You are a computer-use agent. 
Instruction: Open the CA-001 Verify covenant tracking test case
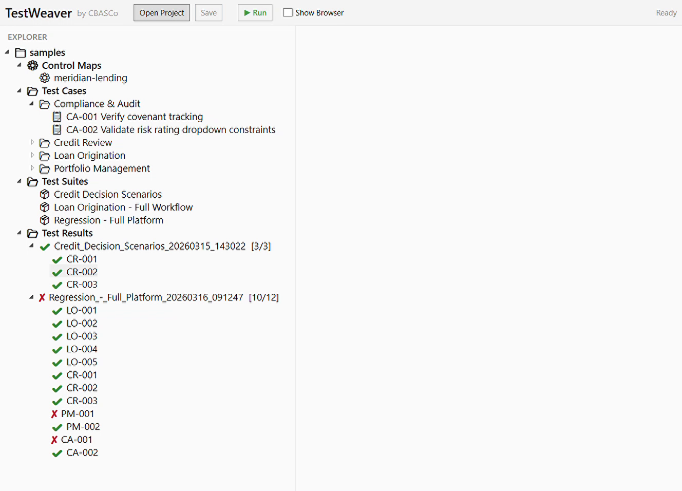point(134,117)
